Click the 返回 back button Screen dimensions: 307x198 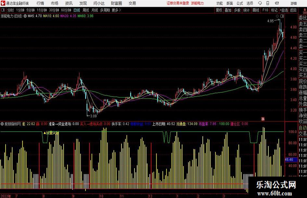pyautogui.click(x=293, y=10)
